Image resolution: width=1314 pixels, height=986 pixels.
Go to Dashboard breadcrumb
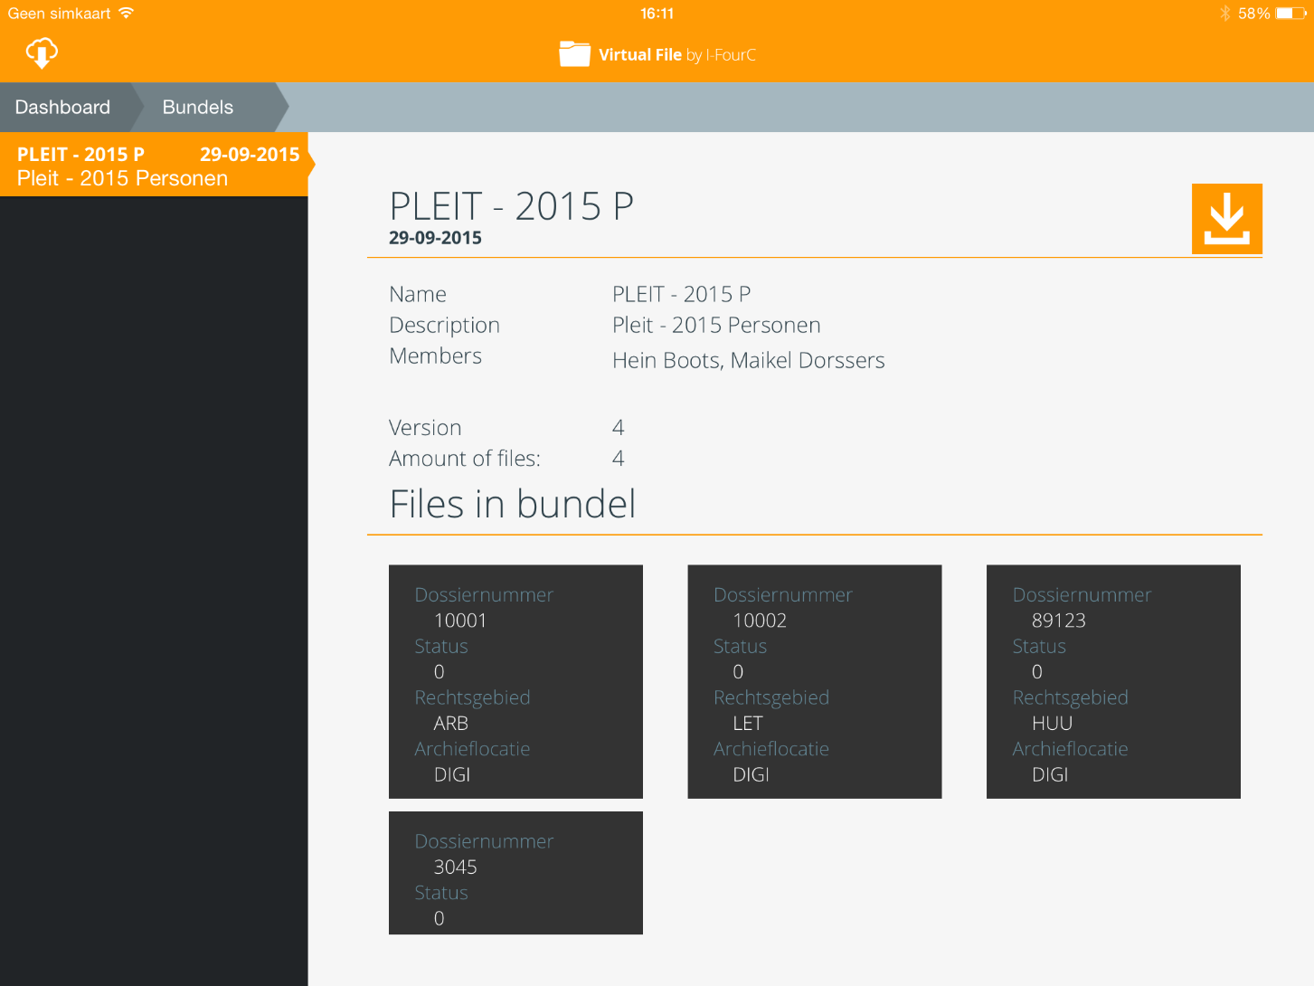point(62,107)
